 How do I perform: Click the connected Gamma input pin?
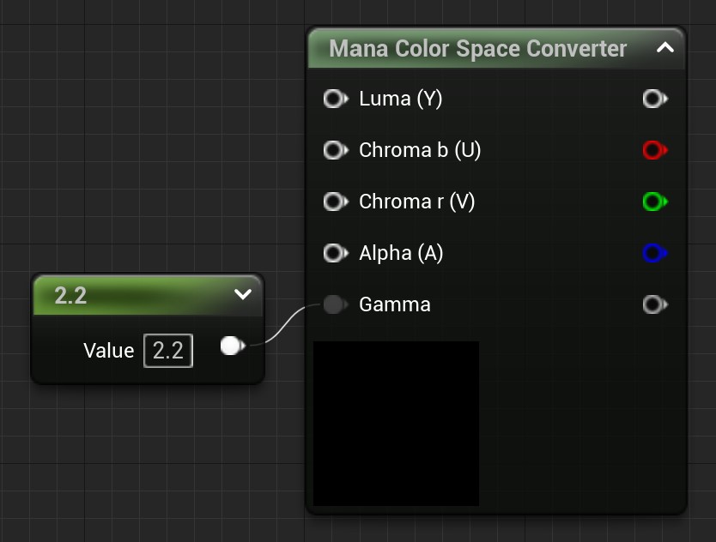(333, 304)
